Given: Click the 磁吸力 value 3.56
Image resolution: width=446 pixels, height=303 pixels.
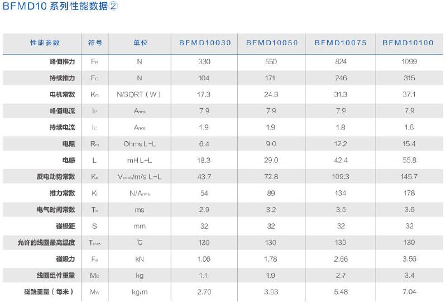Looking at the screenshot, I should (x=409, y=259).
